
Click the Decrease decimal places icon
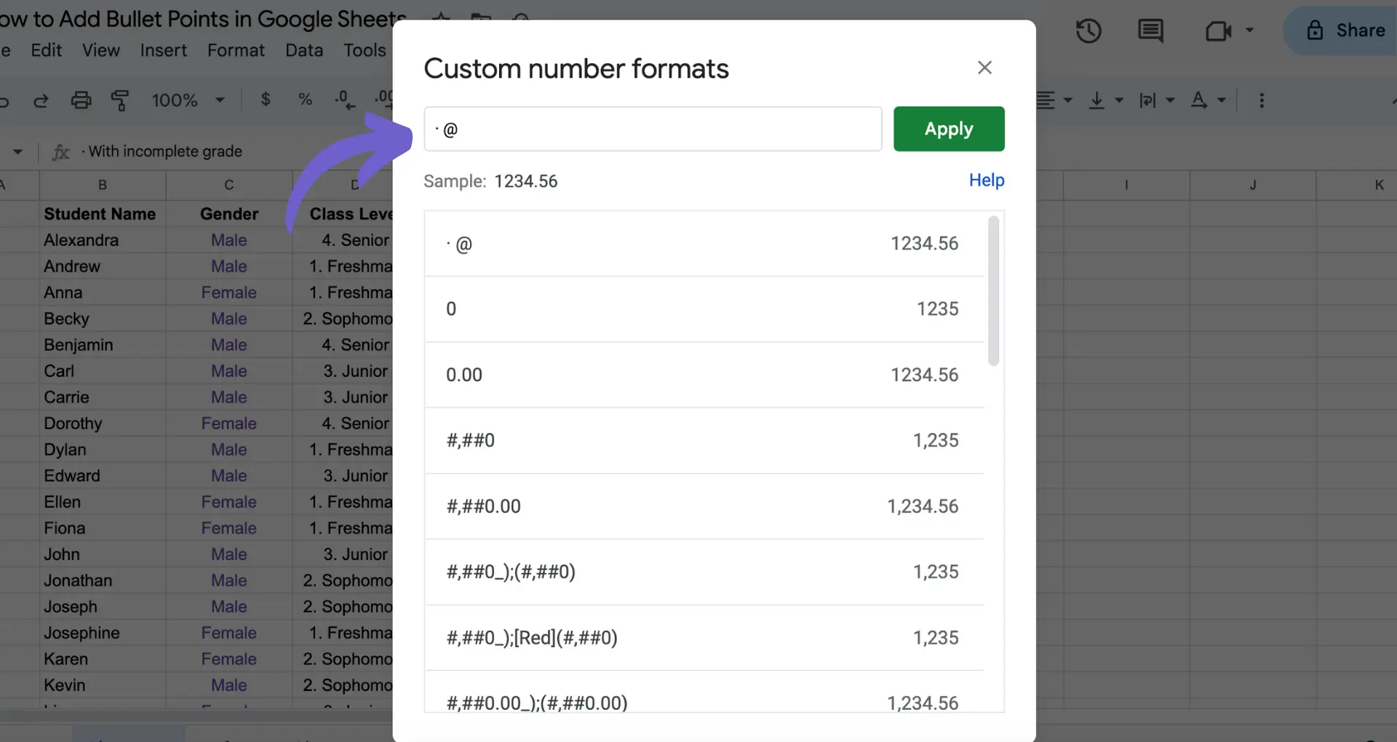[344, 100]
